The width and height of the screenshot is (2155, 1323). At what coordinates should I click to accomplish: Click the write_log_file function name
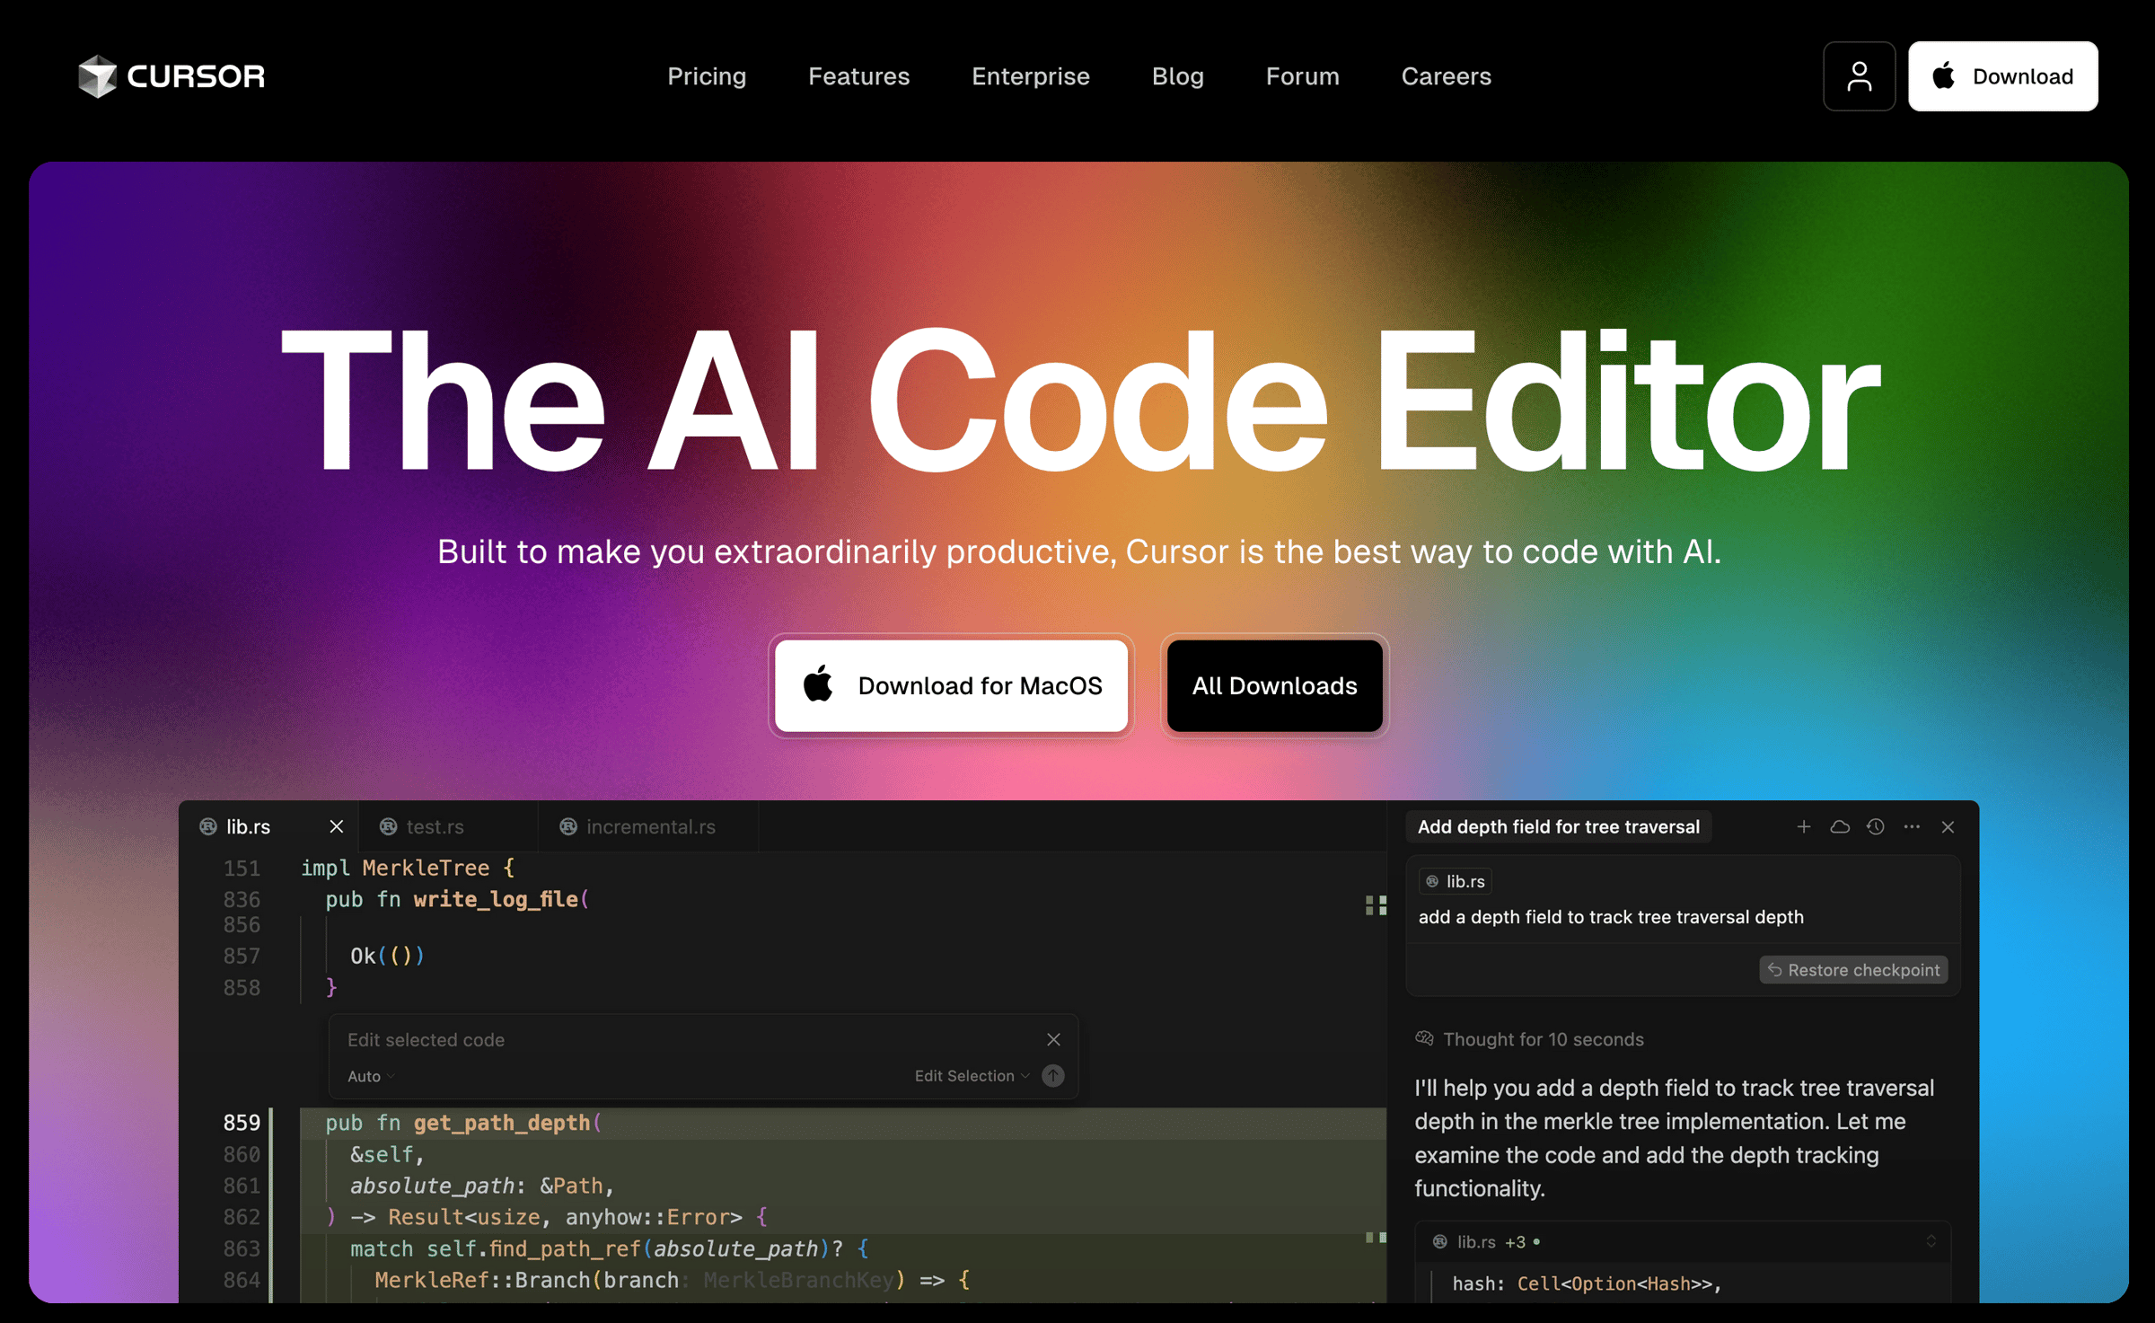(496, 899)
